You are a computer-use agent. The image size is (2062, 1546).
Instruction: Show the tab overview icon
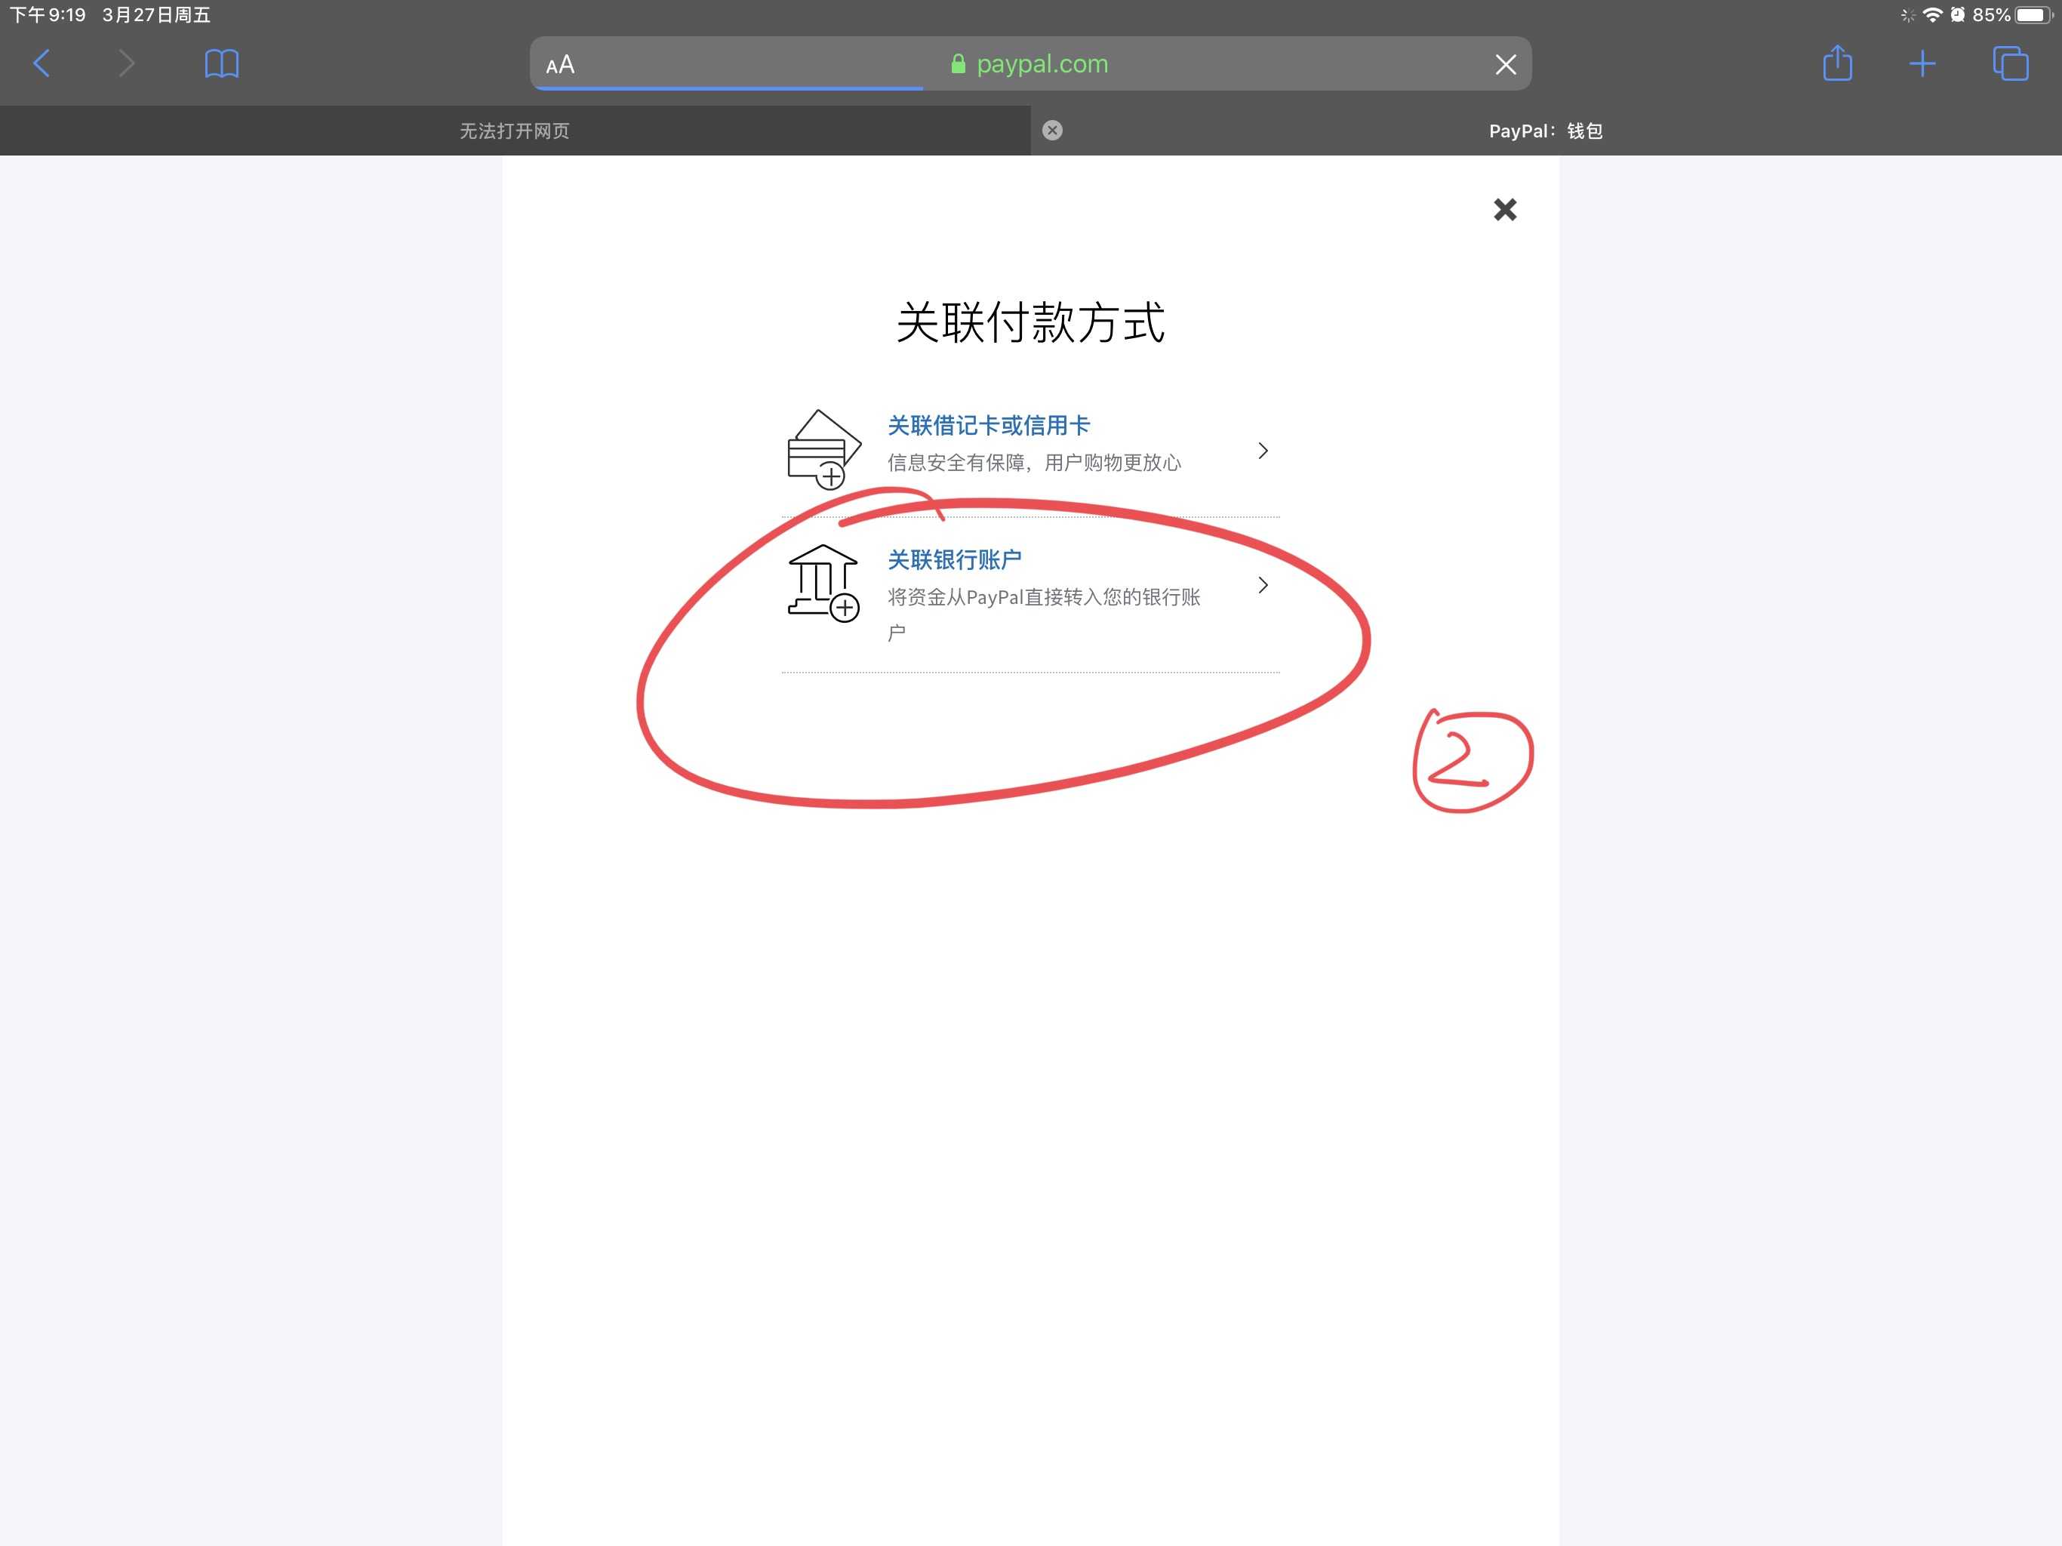tap(2010, 63)
